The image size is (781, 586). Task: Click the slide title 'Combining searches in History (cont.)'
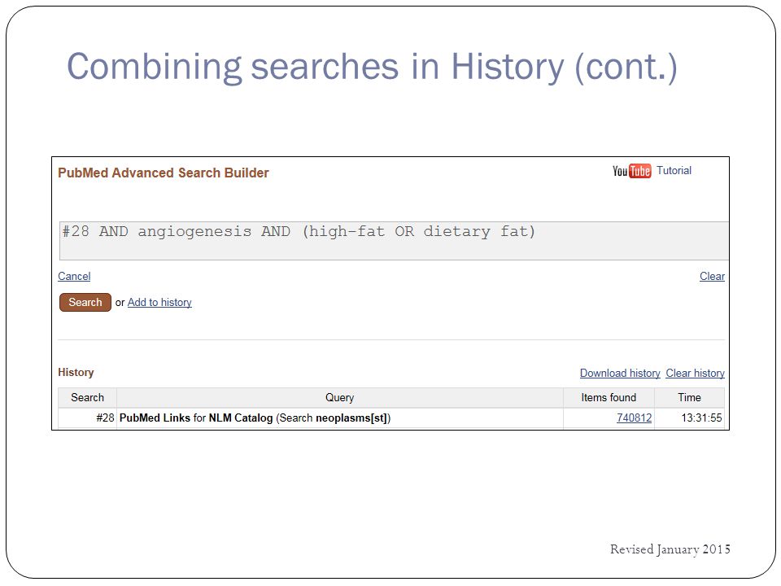coord(372,68)
